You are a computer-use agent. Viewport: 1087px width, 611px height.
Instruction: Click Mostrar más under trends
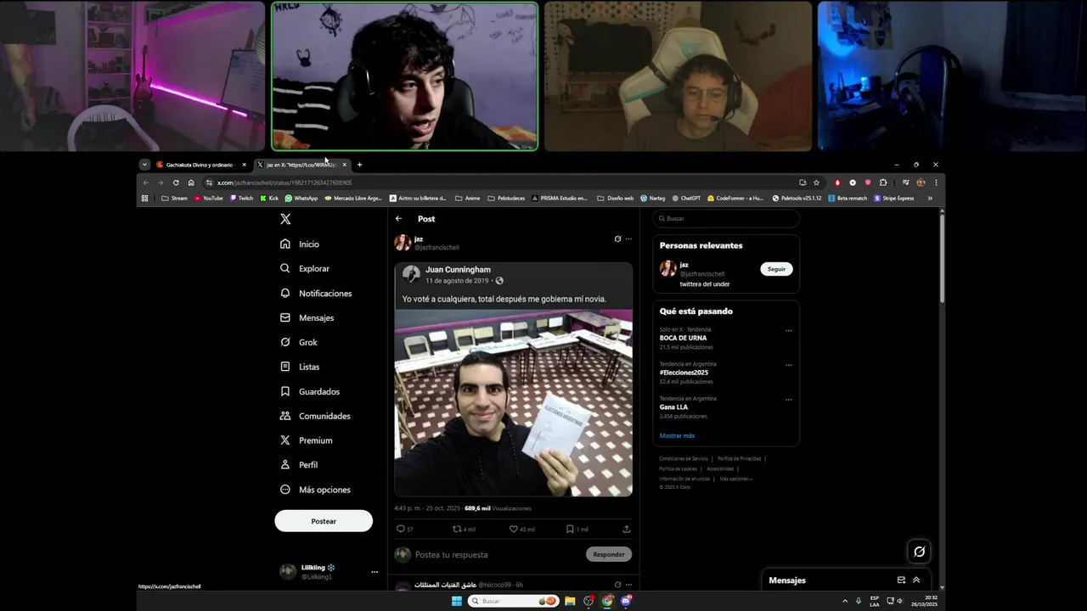[x=677, y=436]
